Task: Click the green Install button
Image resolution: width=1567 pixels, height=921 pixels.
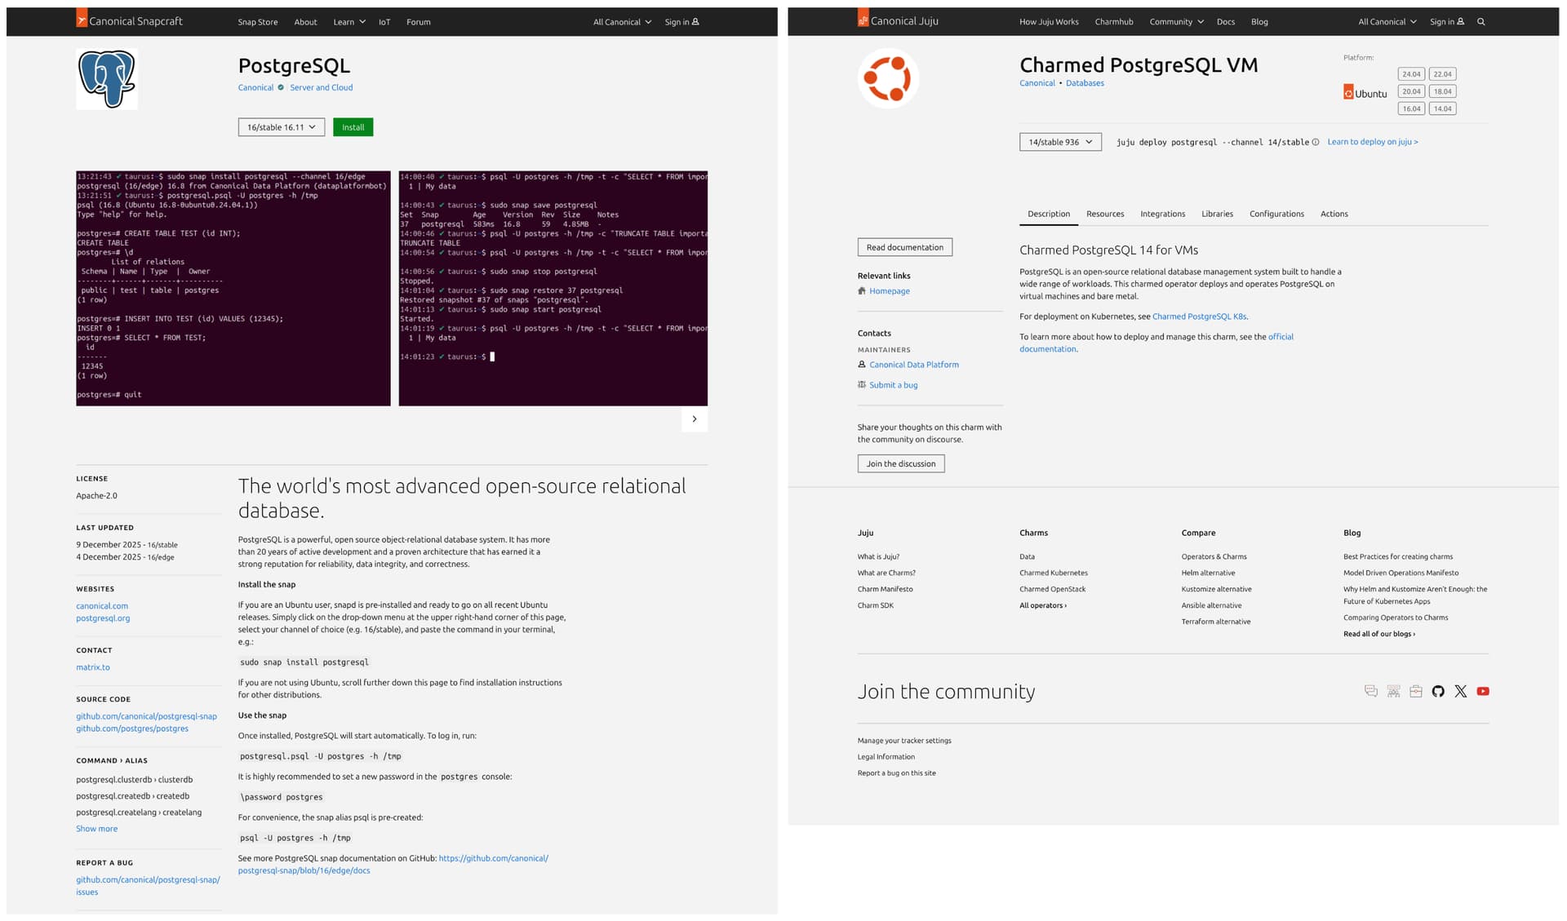Action: 353,127
